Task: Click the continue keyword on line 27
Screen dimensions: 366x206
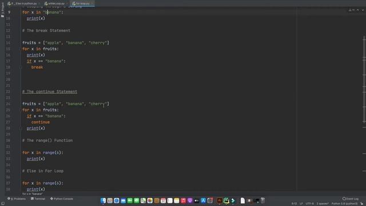Action: 41,122
